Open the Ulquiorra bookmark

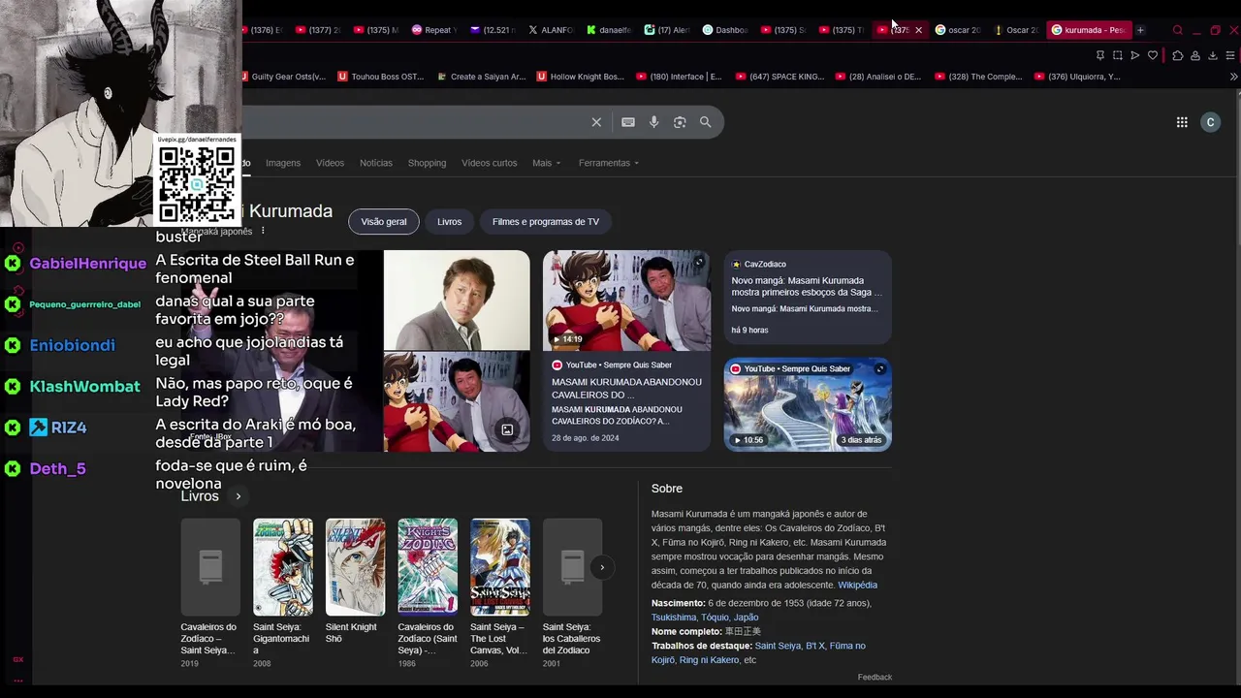(x=1077, y=77)
